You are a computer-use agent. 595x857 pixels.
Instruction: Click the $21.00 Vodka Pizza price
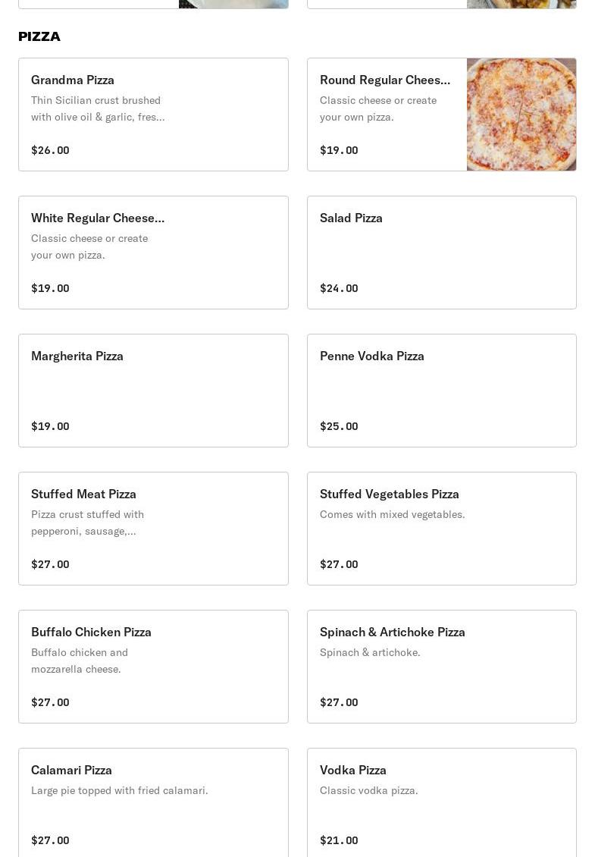tap(339, 840)
